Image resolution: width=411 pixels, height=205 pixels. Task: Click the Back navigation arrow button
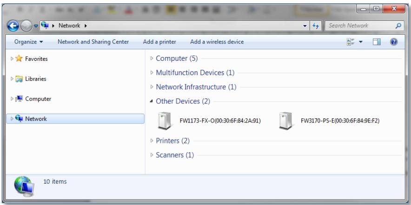click(x=13, y=26)
